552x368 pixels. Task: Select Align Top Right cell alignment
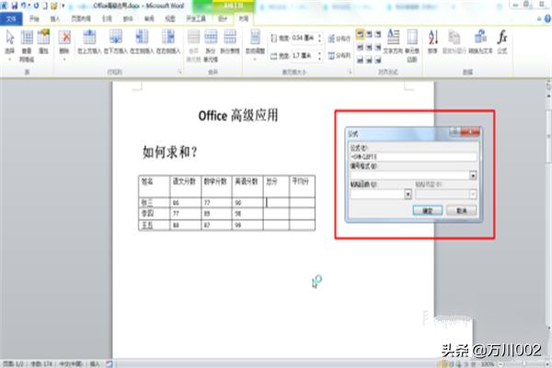click(x=378, y=34)
